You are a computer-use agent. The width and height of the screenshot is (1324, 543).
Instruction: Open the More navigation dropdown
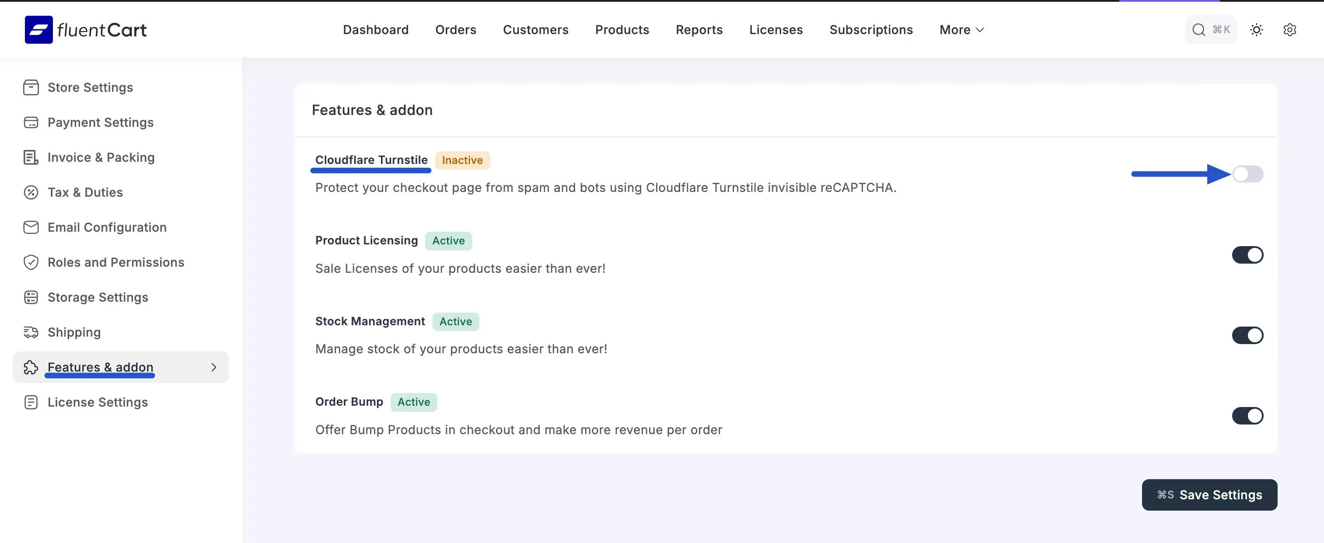[961, 29]
